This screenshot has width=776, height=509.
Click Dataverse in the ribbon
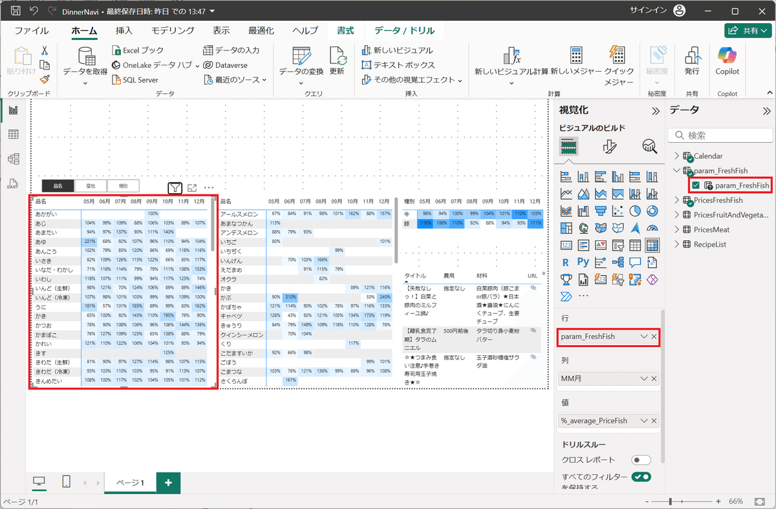click(x=225, y=65)
